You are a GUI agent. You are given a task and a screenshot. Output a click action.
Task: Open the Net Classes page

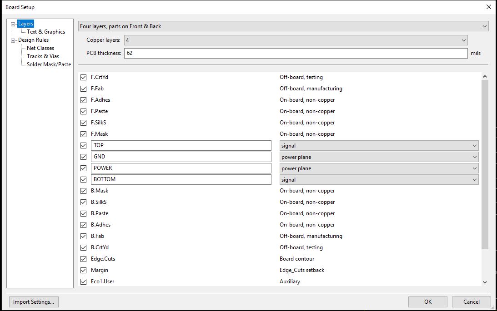pyautogui.click(x=40, y=48)
